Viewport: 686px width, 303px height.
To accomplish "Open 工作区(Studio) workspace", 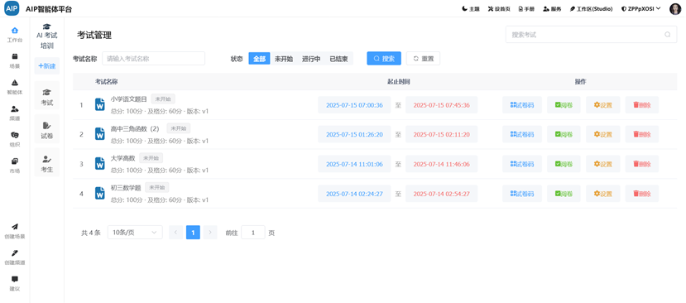I will 591,9.
